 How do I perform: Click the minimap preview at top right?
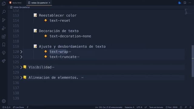pos(186,12)
